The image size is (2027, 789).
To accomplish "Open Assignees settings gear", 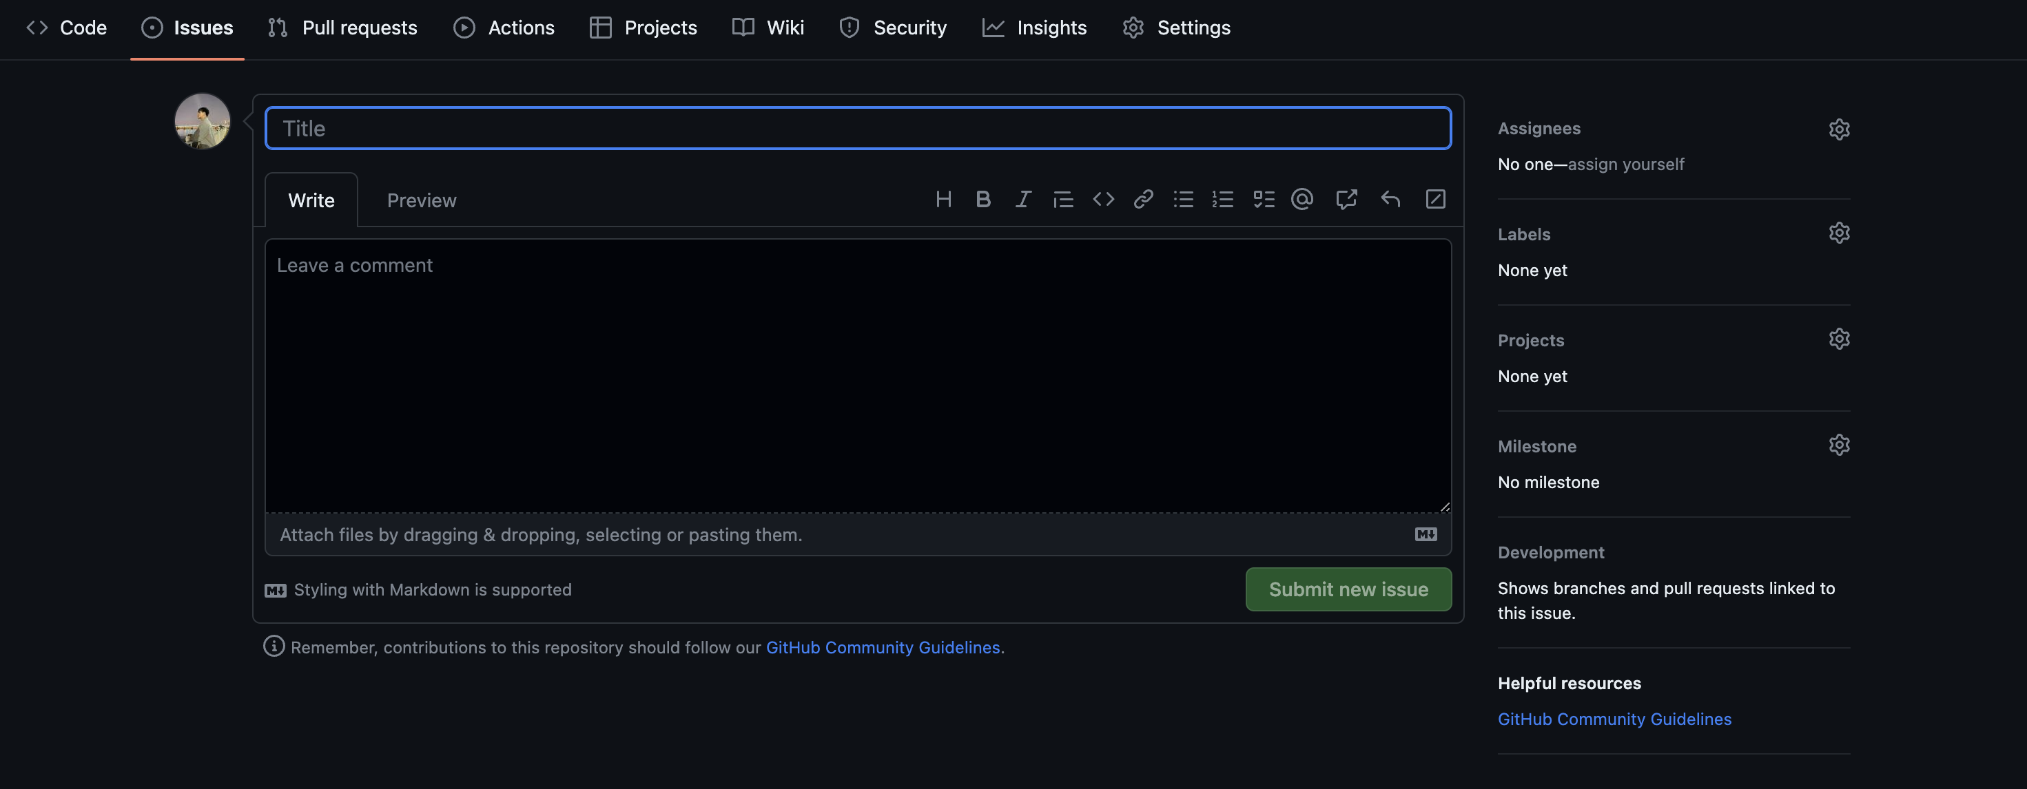I will click(1839, 129).
